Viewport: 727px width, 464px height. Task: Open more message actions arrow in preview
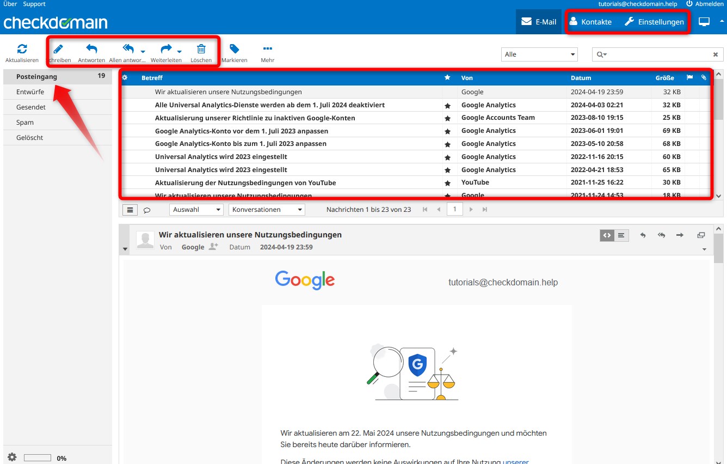click(x=705, y=249)
